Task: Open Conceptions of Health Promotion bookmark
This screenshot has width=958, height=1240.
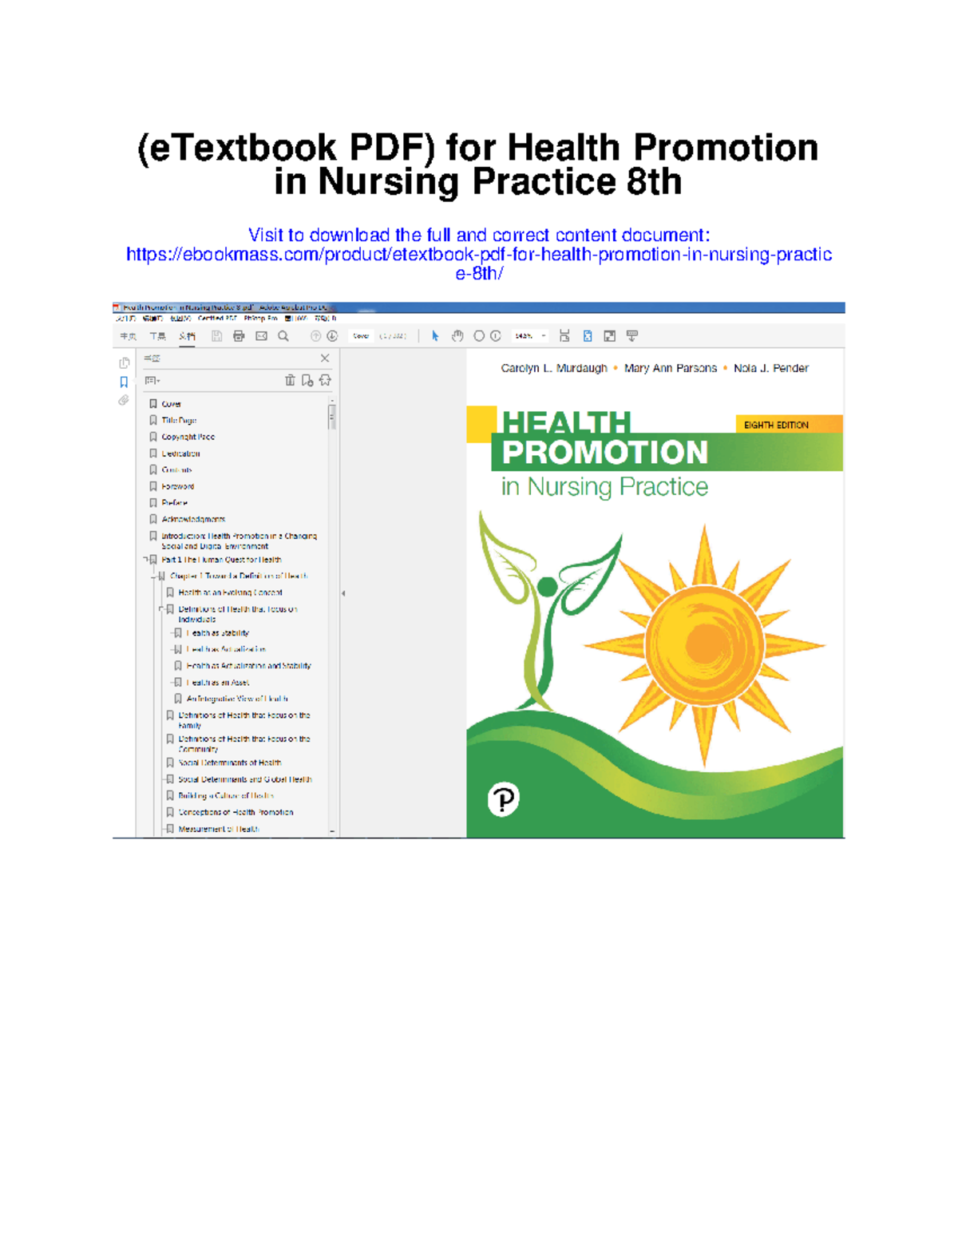Action: pyautogui.click(x=236, y=812)
